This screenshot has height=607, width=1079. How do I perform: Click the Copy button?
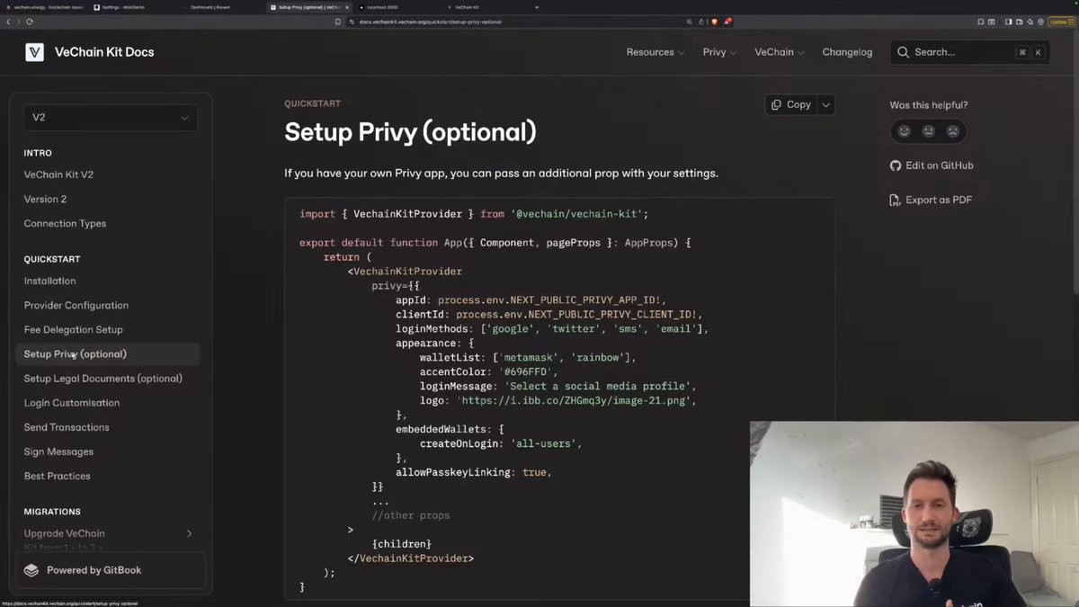click(x=790, y=104)
